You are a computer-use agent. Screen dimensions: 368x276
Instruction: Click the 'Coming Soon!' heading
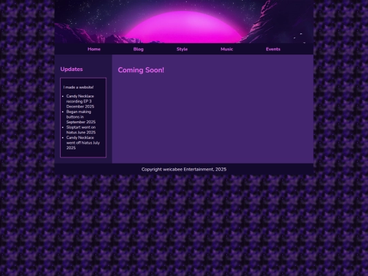pyautogui.click(x=141, y=70)
